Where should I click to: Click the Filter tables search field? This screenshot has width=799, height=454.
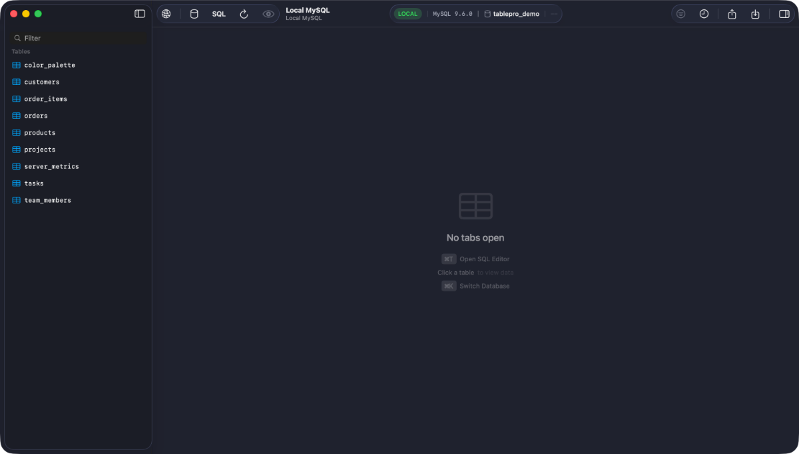[x=80, y=39]
